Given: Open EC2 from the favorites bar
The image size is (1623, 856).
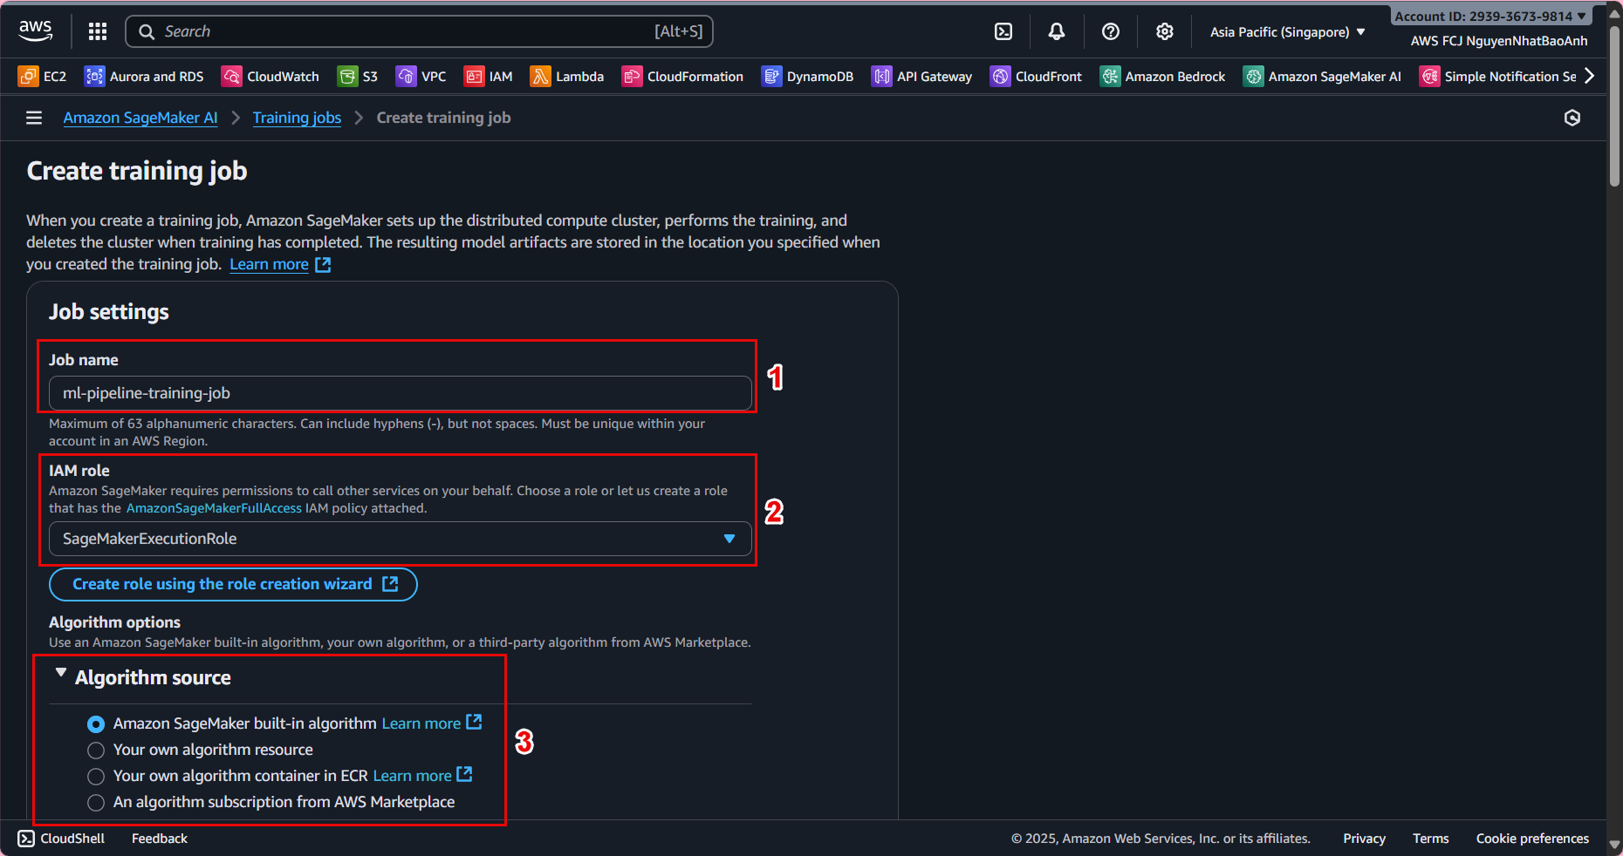Looking at the screenshot, I should (x=42, y=77).
